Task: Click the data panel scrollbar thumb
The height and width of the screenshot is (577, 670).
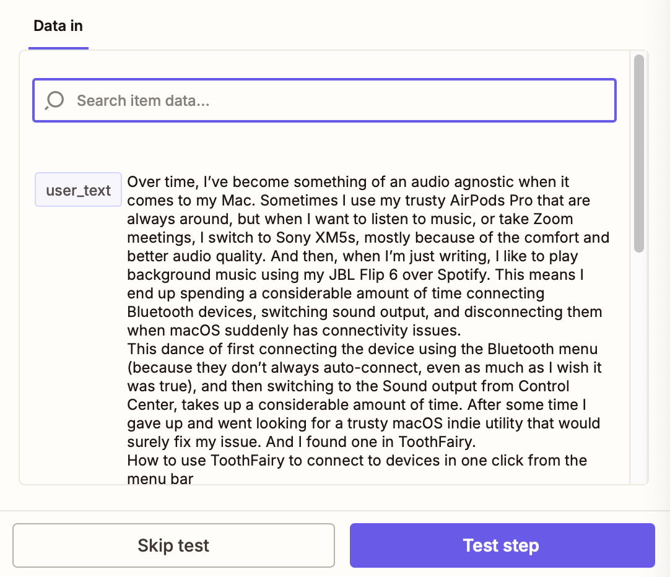Action: [x=639, y=154]
